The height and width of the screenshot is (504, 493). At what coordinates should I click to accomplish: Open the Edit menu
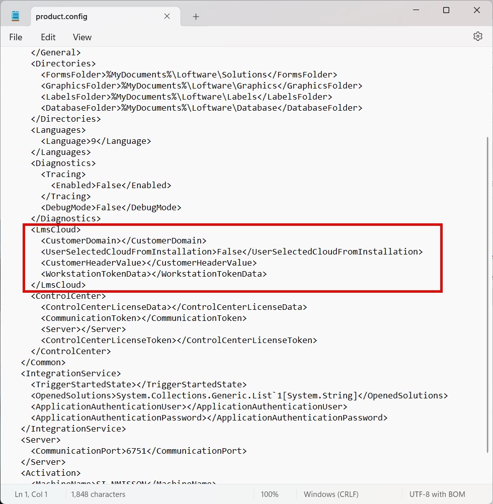48,37
